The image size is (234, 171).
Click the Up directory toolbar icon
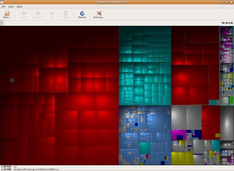(x=51, y=14)
